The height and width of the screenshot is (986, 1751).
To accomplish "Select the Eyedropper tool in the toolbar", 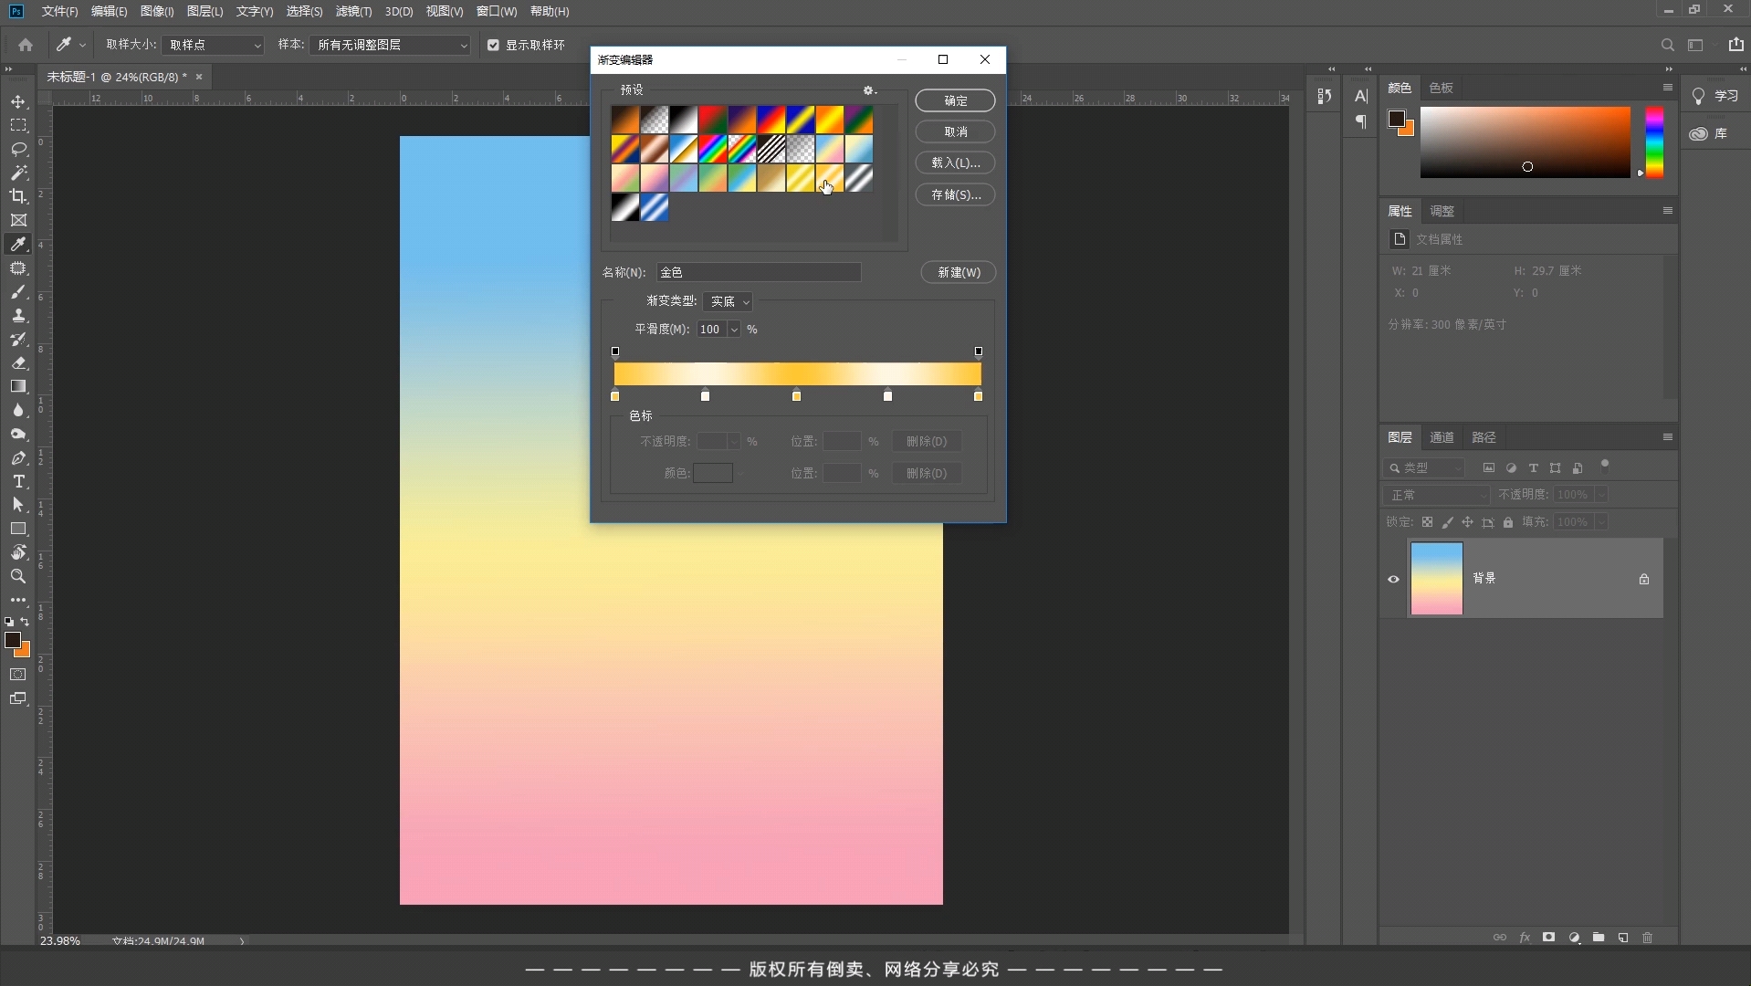I will pyautogui.click(x=18, y=244).
